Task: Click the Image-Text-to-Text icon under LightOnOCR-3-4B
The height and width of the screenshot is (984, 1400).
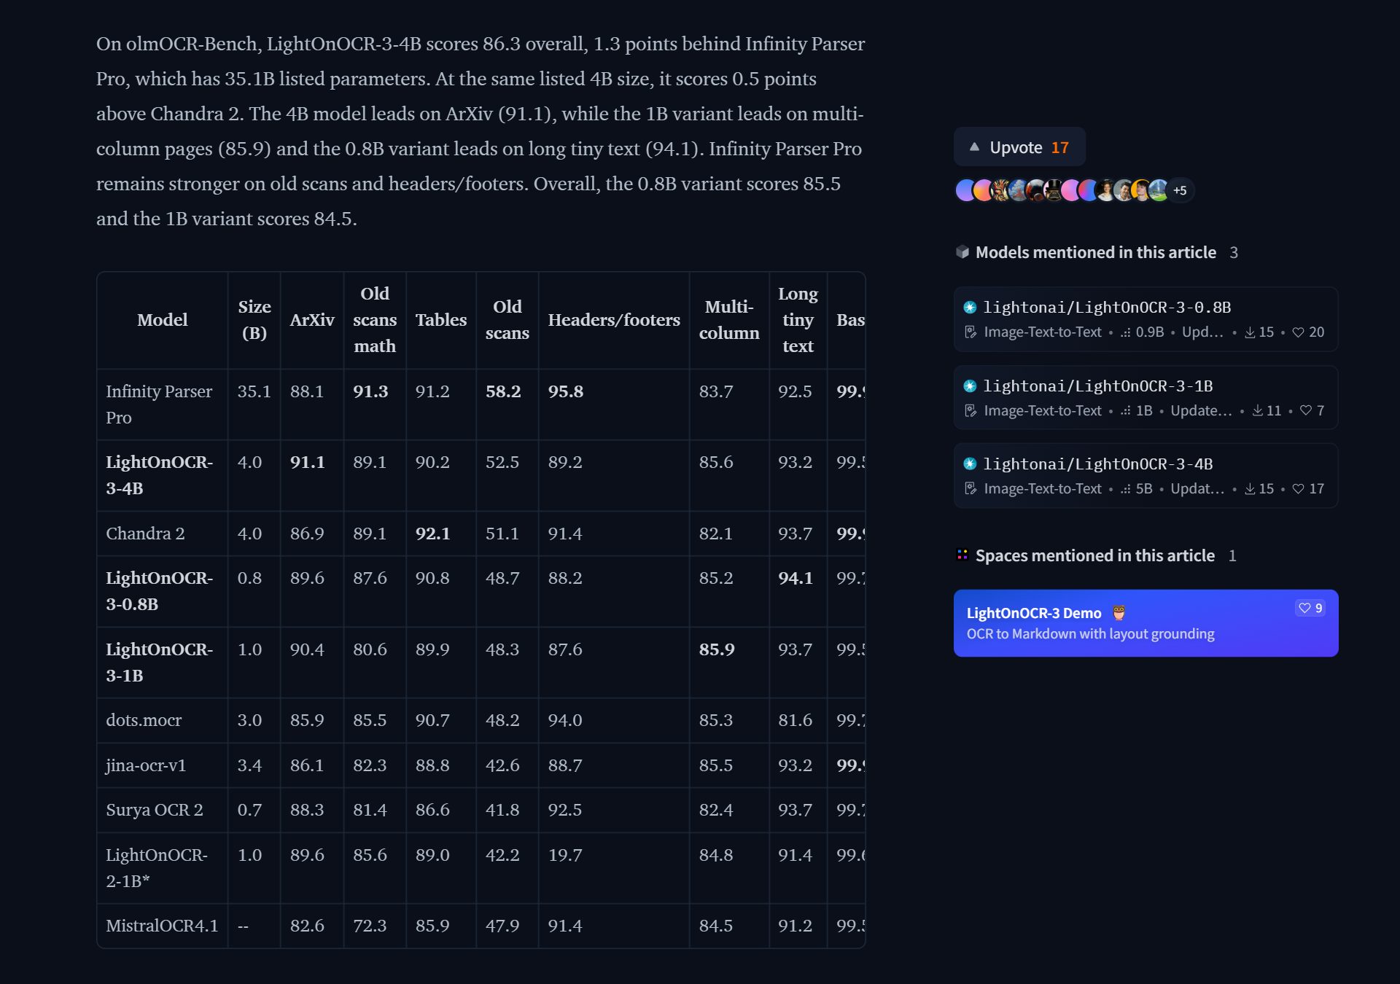Action: click(x=971, y=489)
